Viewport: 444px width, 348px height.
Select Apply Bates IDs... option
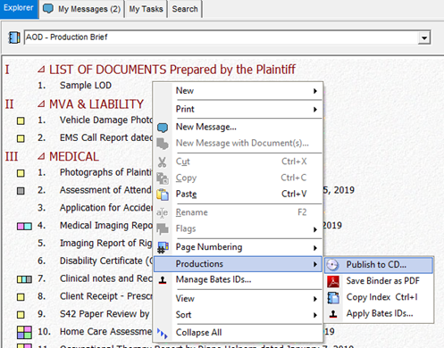[x=379, y=314]
